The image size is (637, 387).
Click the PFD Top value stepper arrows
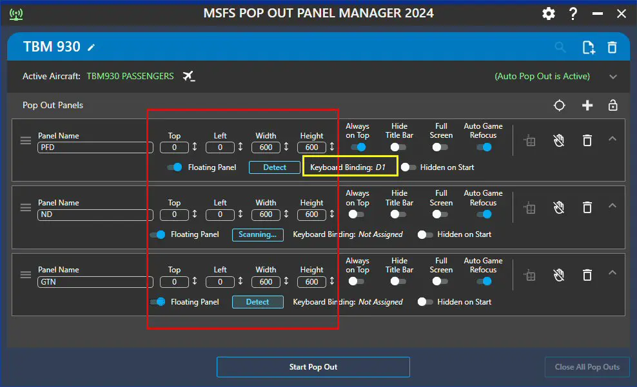click(195, 147)
